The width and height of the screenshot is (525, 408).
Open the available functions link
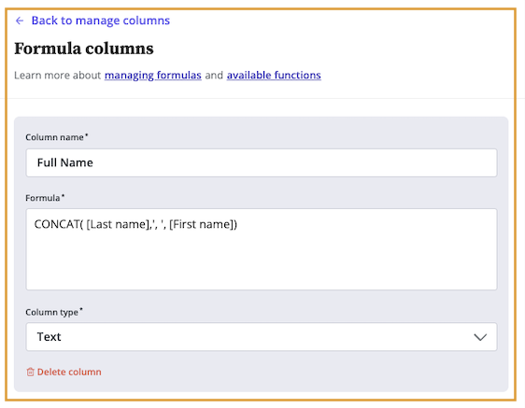point(274,75)
